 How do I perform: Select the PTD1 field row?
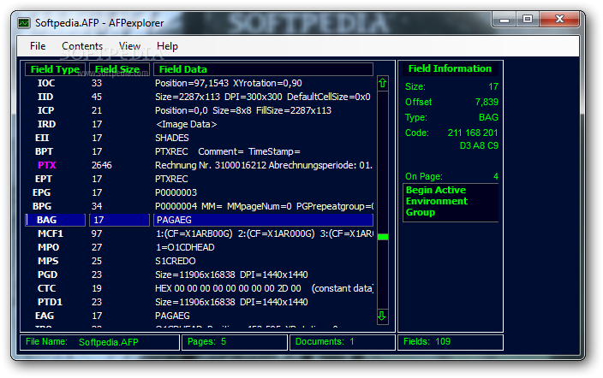[x=200, y=302]
